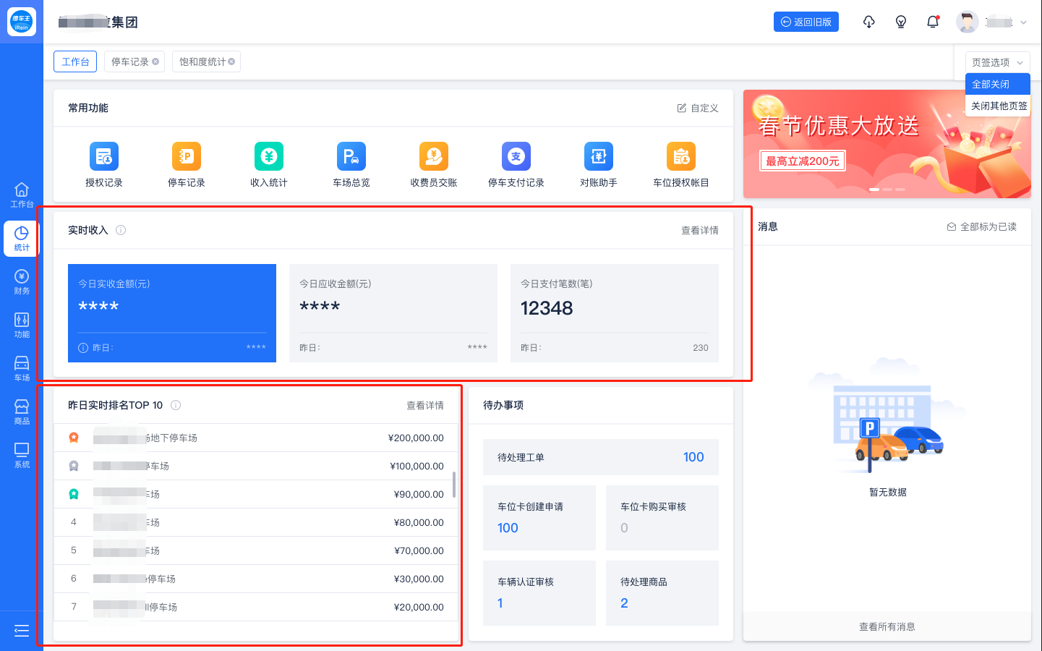Open 收费员交账 shortcut icon
The height and width of the screenshot is (651, 1042).
click(x=434, y=156)
